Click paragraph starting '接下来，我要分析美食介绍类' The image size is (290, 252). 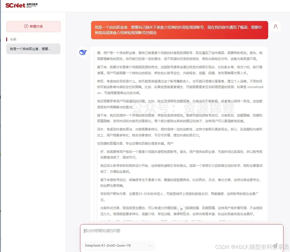(180, 70)
